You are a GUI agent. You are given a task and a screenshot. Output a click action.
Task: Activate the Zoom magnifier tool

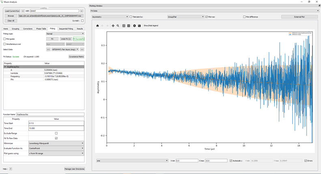118,26
